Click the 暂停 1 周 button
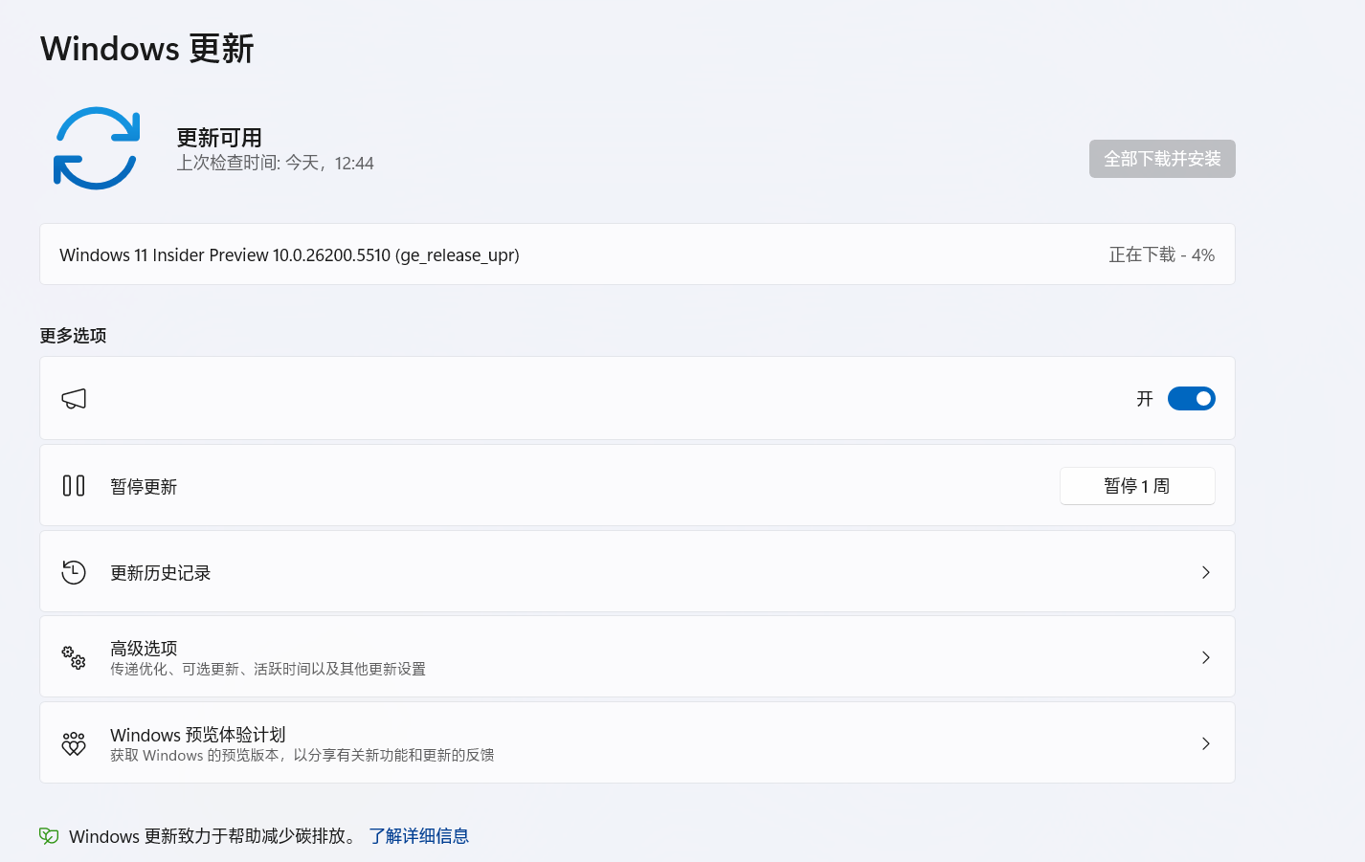The height and width of the screenshot is (862, 1365). point(1136,486)
